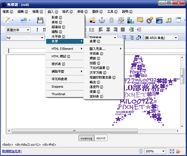Click the music note audio icon

coord(169,20)
